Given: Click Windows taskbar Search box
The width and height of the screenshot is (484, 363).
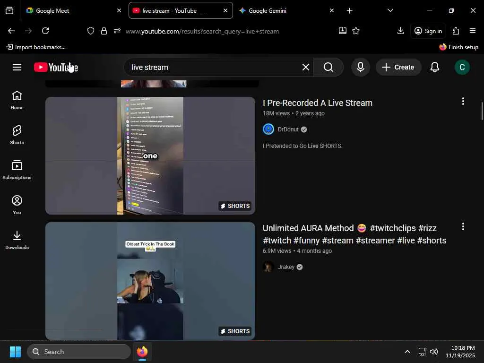Looking at the screenshot, I should click(79, 352).
